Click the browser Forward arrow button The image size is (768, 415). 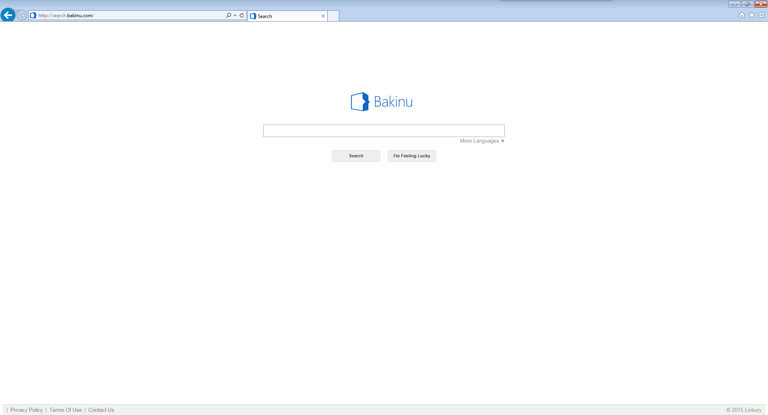22,15
